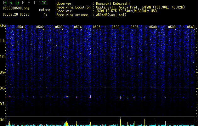
Task: Click the meteor count value 13
Action: pos(46,14)
